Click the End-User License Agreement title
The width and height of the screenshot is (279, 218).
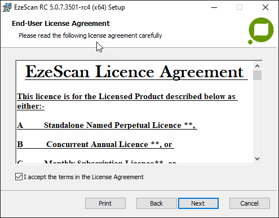coord(61,24)
